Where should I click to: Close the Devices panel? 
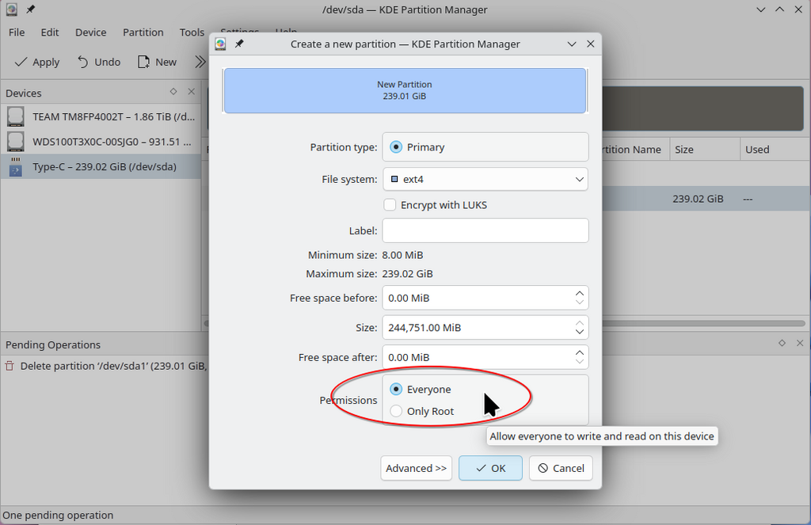click(192, 92)
